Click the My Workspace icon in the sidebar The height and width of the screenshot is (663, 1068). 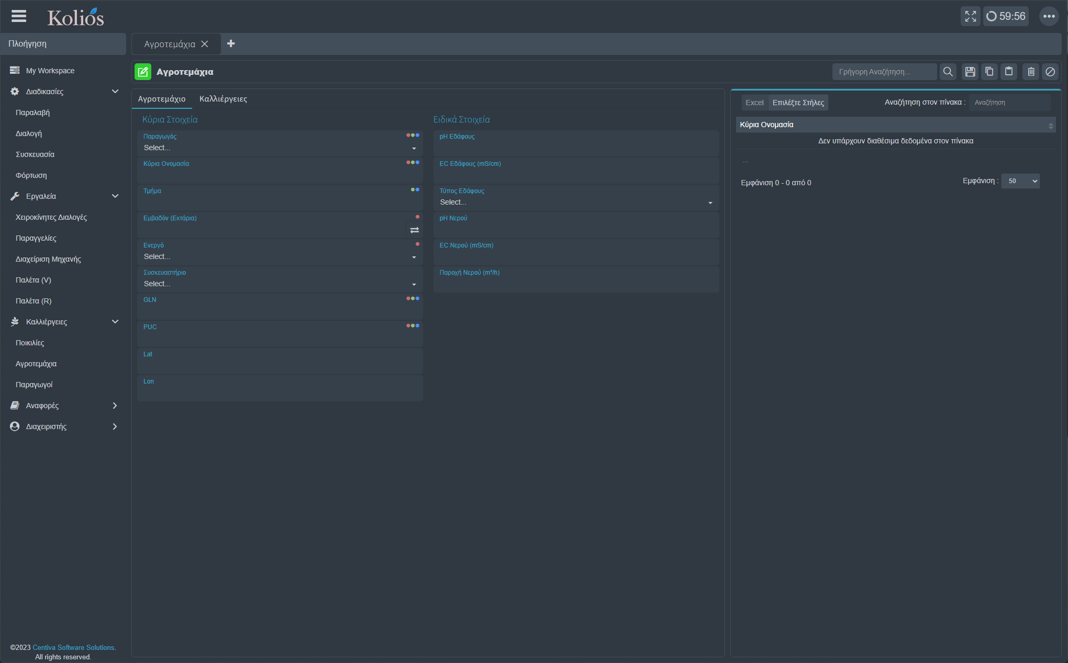[15, 70]
